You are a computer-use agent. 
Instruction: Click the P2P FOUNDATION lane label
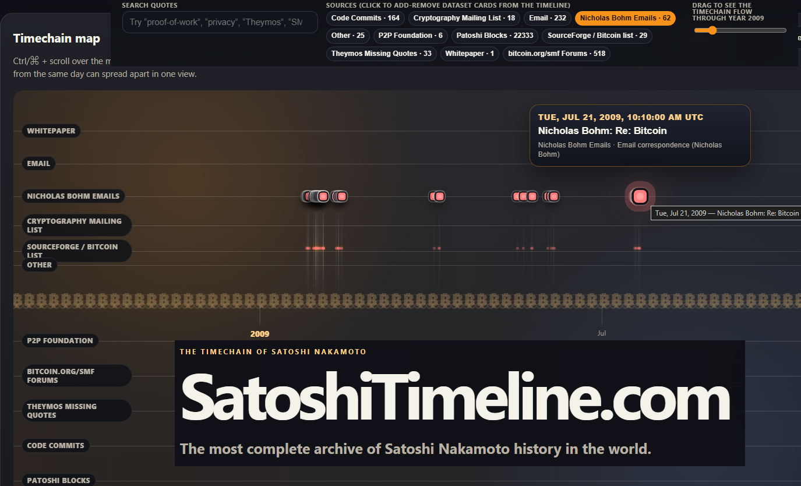click(60, 341)
